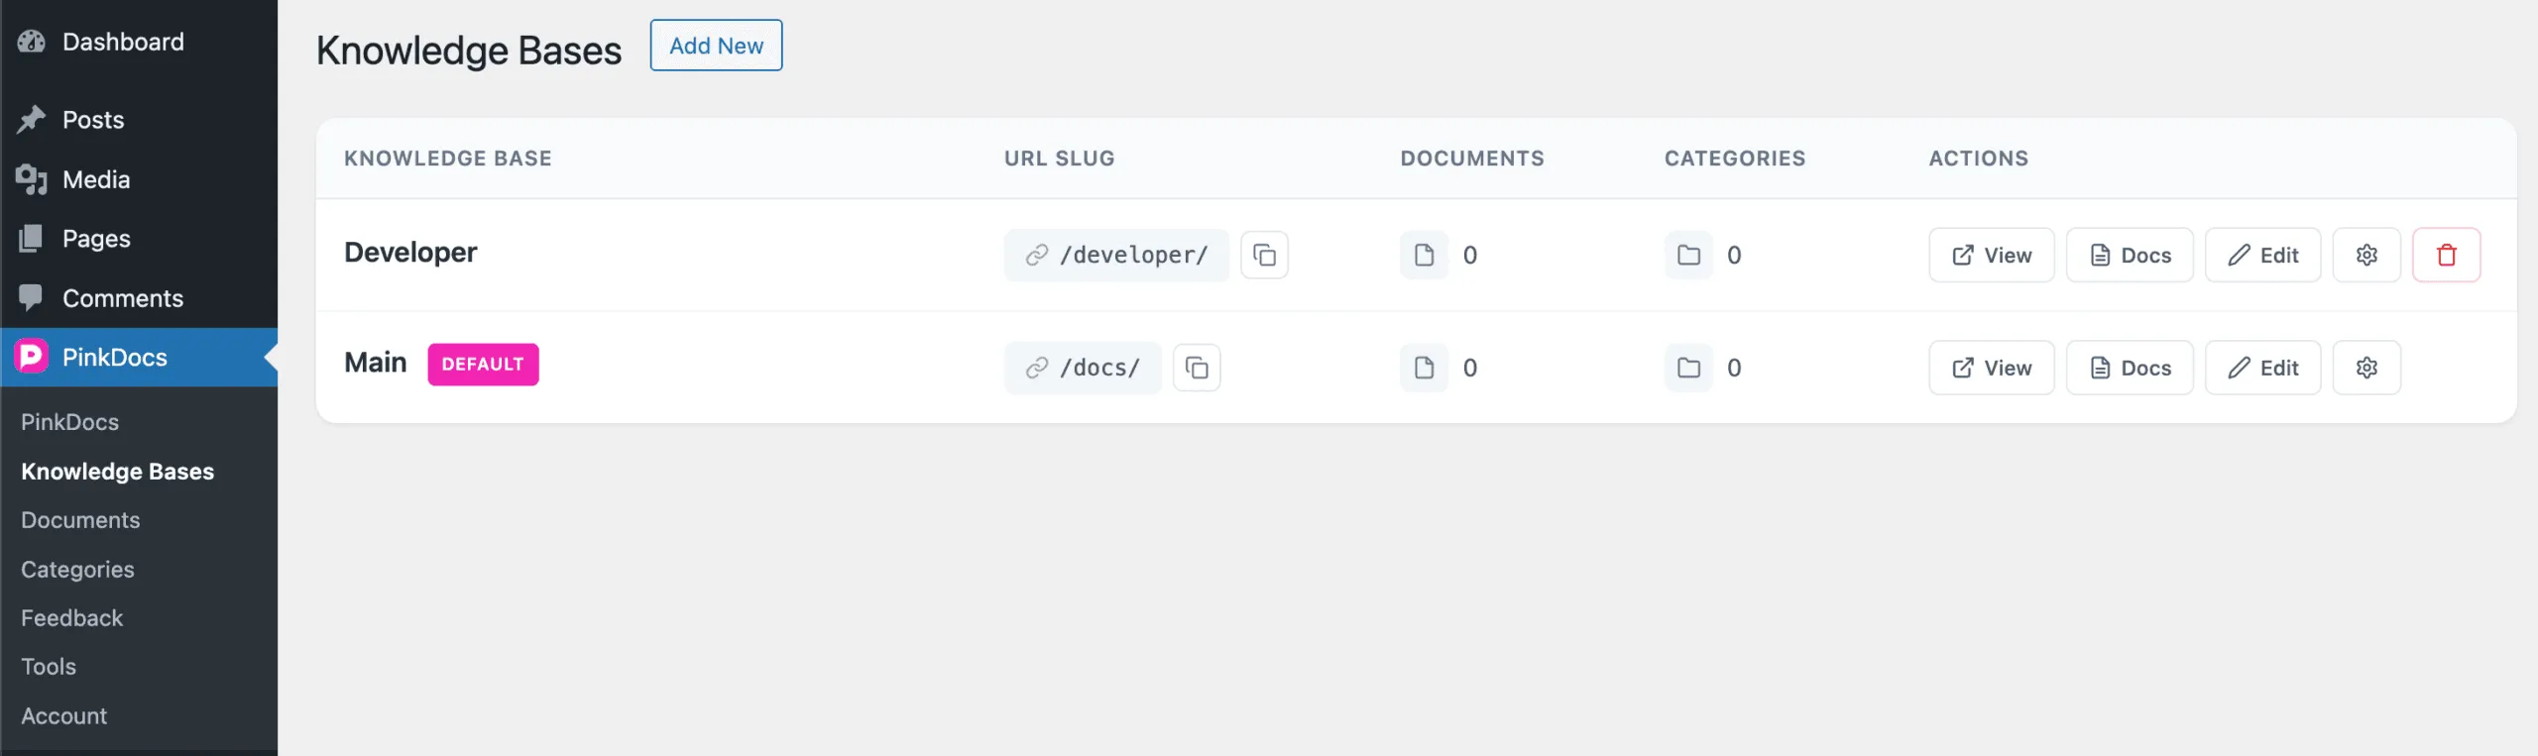Click the pink DEFAULT badge next to Main
The image size is (2538, 756).
click(484, 364)
